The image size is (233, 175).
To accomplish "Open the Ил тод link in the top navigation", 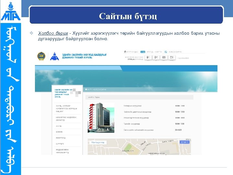I will click(x=154, y=52).
